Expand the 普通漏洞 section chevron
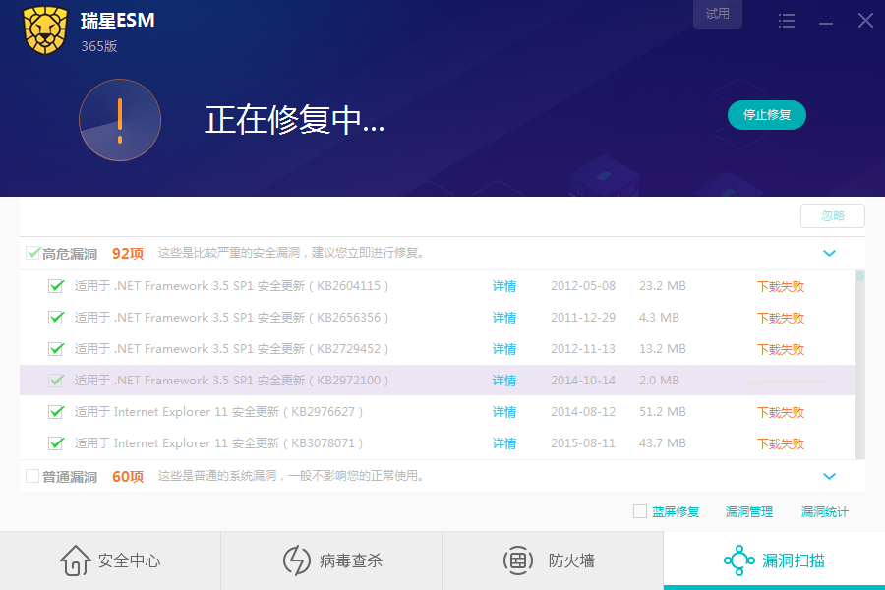The image size is (885, 590). coord(829,476)
